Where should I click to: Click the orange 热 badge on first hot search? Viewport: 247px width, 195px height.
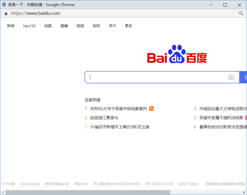(151, 109)
